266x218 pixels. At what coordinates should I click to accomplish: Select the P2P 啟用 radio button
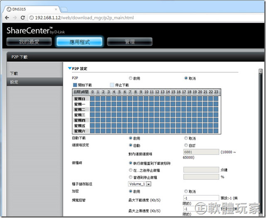click(131, 78)
